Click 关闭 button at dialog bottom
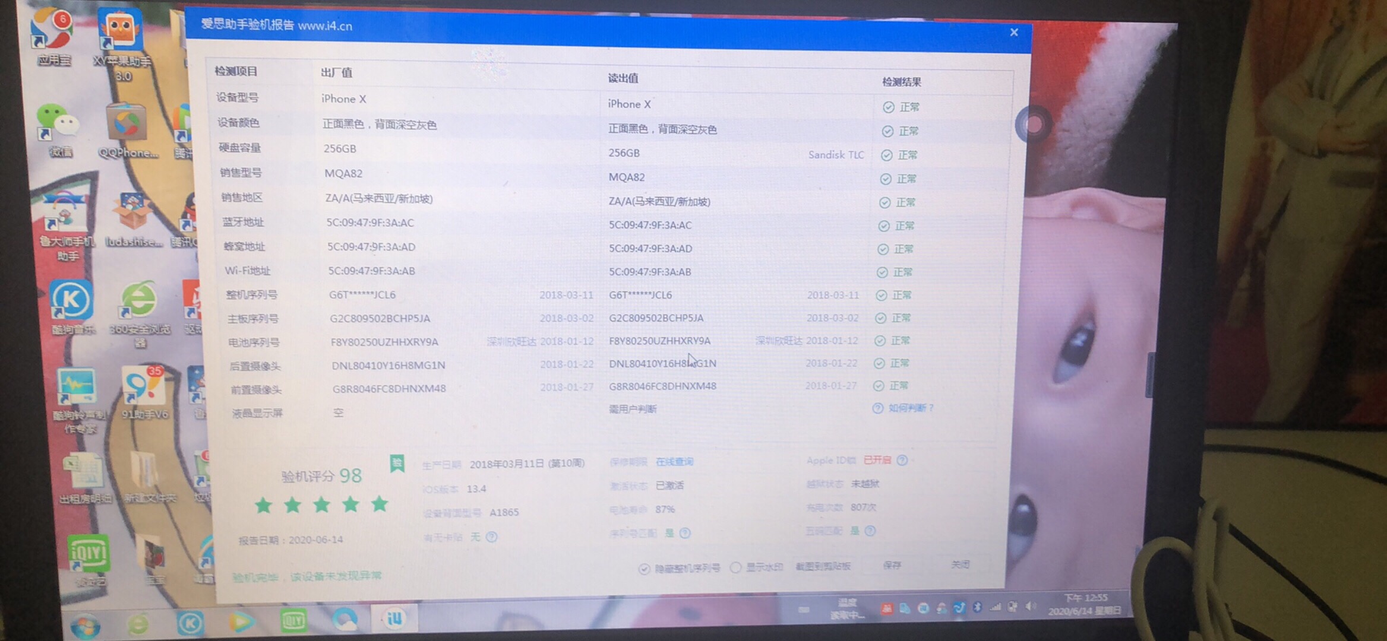 960,564
